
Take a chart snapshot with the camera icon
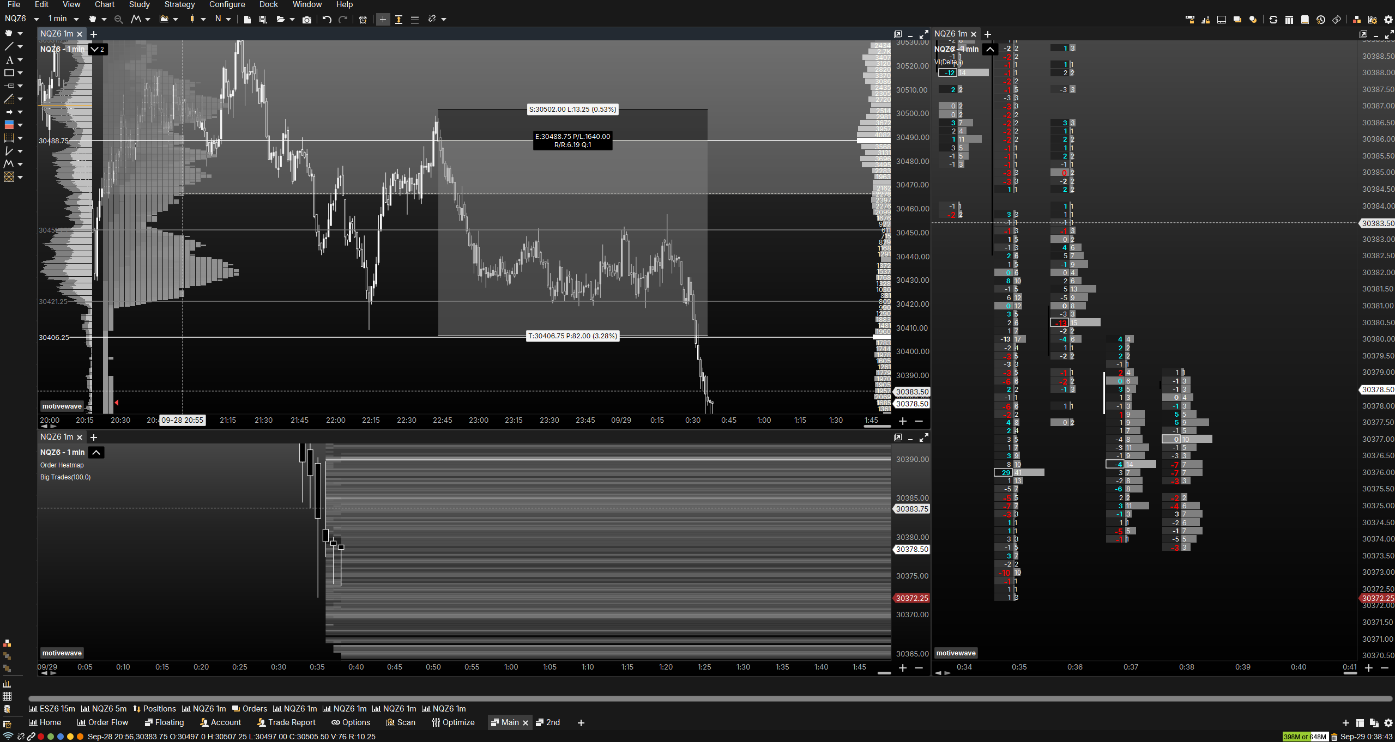pos(307,20)
